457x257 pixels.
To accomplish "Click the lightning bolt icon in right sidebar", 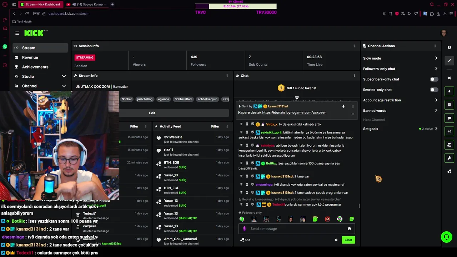I will 449,91.
